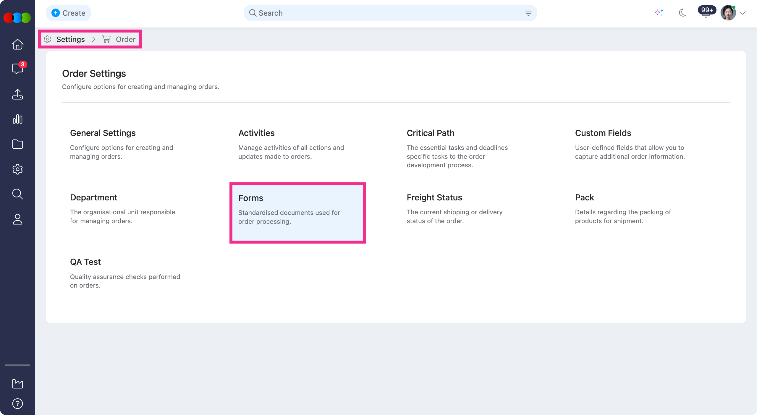
Task: Go to Settings in the breadcrumb
Action: tap(70, 39)
